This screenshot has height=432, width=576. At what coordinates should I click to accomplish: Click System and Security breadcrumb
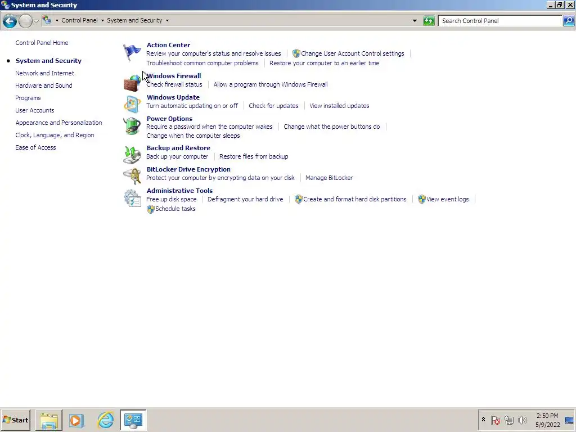pyautogui.click(x=134, y=20)
